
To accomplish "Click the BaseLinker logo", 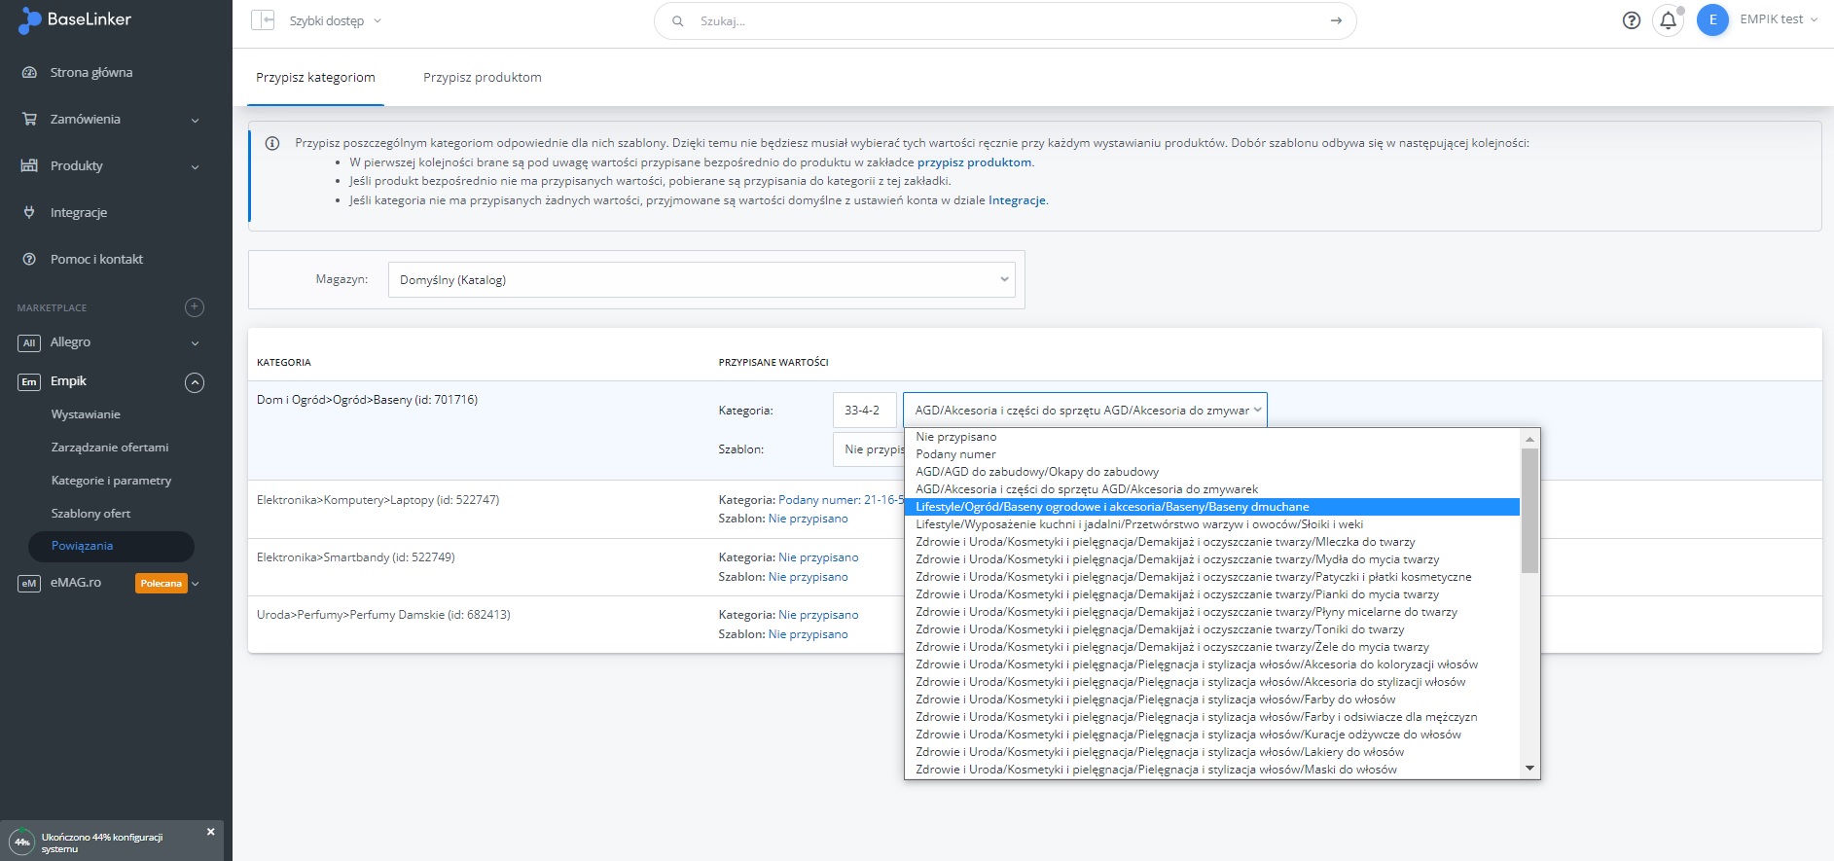I will pos(76,19).
